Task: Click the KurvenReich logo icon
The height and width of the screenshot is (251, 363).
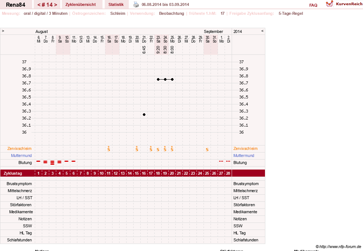Action: [x=329, y=4]
